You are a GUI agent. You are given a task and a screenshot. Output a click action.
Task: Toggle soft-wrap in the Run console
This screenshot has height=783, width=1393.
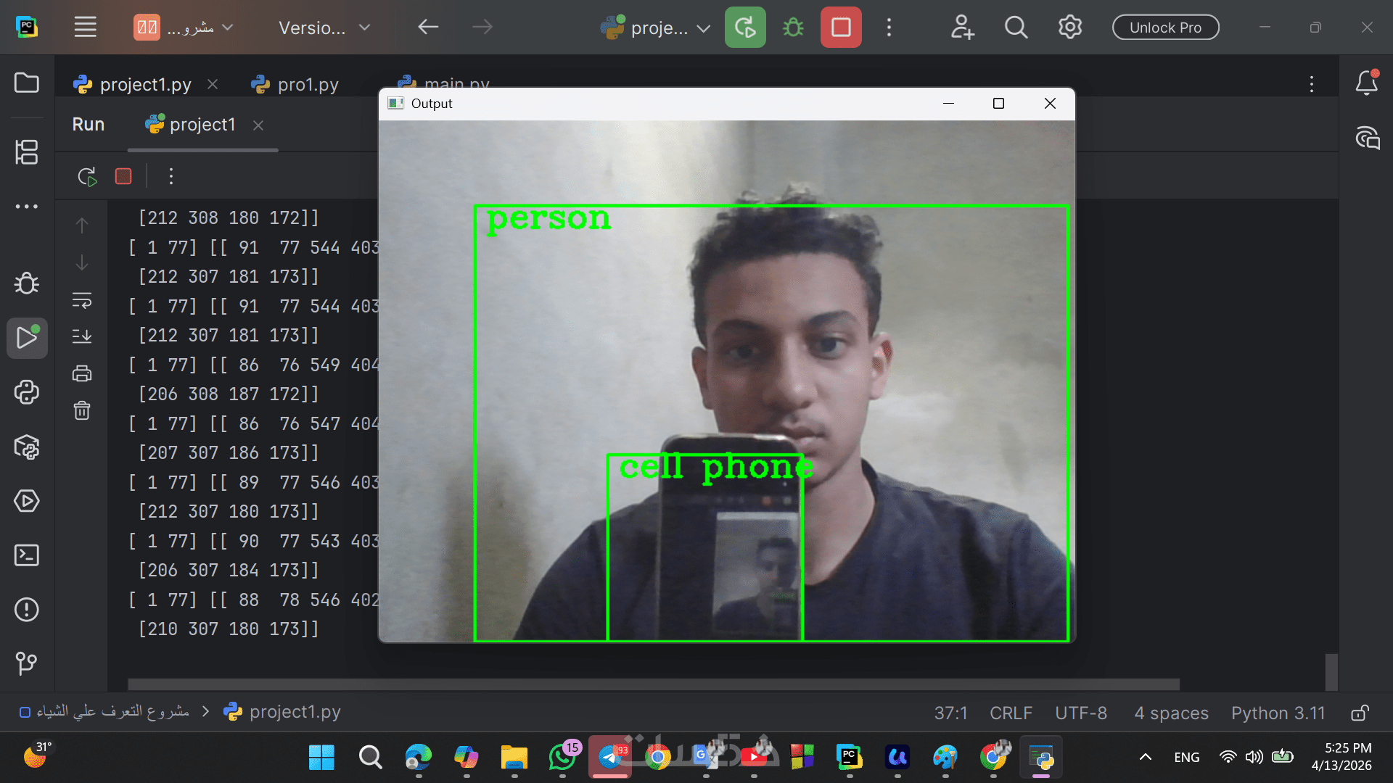coord(82,300)
